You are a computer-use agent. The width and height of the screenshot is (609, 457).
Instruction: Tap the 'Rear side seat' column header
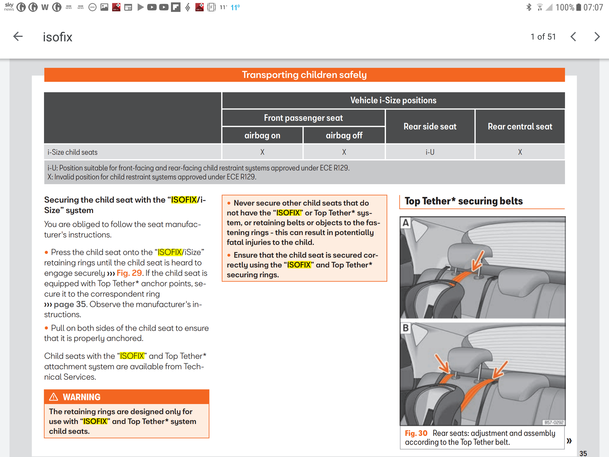[430, 126]
